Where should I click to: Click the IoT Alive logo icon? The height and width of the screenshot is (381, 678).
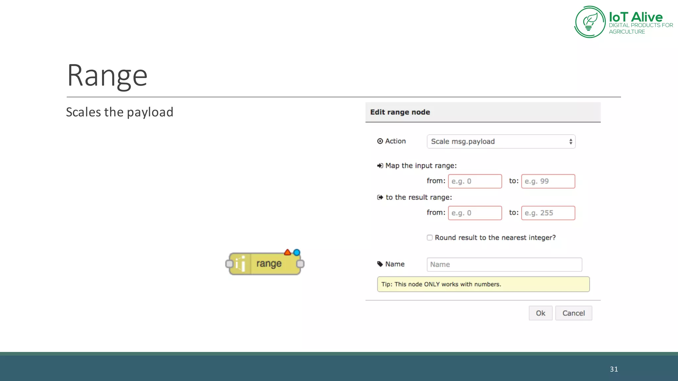[x=590, y=22]
